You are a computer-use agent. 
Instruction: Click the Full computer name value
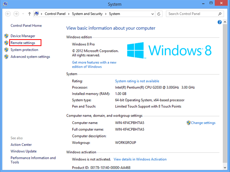[x=130, y=129]
